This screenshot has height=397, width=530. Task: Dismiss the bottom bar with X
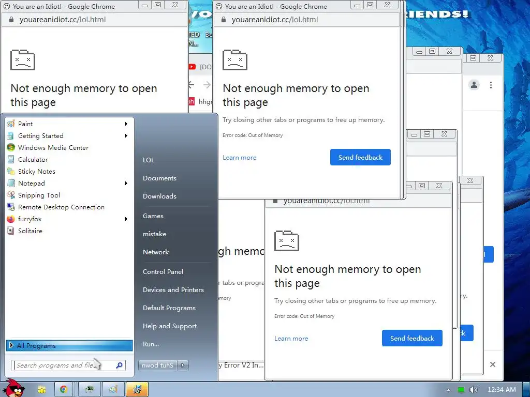point(493,364)
